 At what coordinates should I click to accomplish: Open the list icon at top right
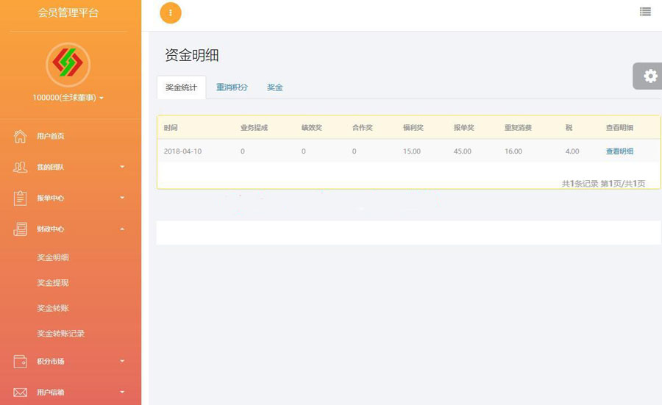click(x=645, y=11)
